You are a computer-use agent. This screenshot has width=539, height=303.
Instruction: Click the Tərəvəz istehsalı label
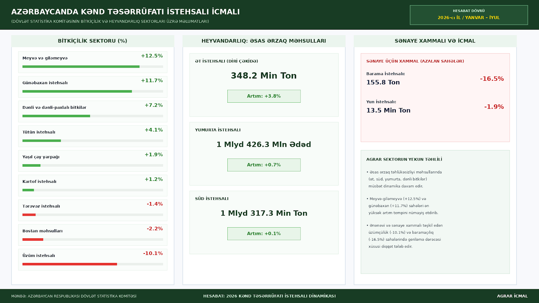(41, 206)
